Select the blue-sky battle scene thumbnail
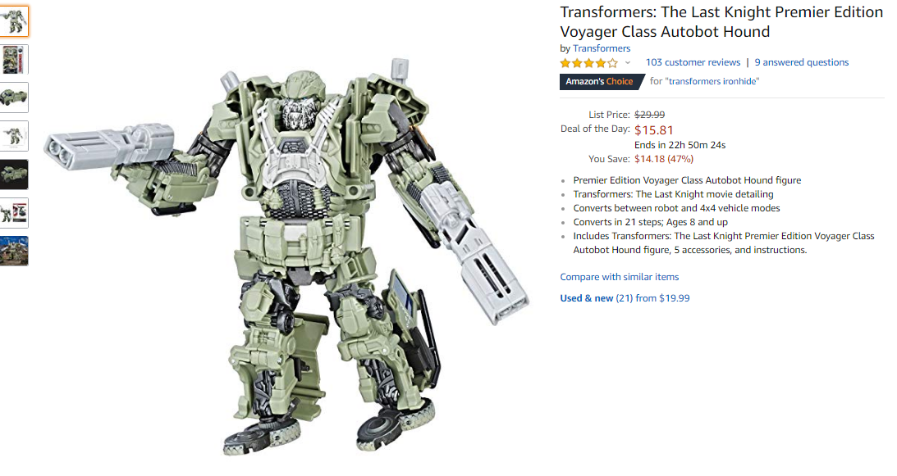The width and height of the screenshot is (897, 476). pyautogui.click(x=14, y=251)
